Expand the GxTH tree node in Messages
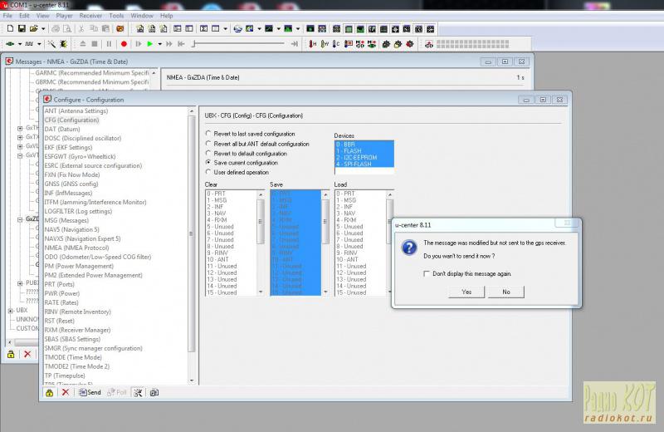 tap(20, 128)
